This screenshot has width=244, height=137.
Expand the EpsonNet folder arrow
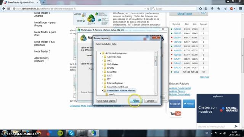pos(103,72)
